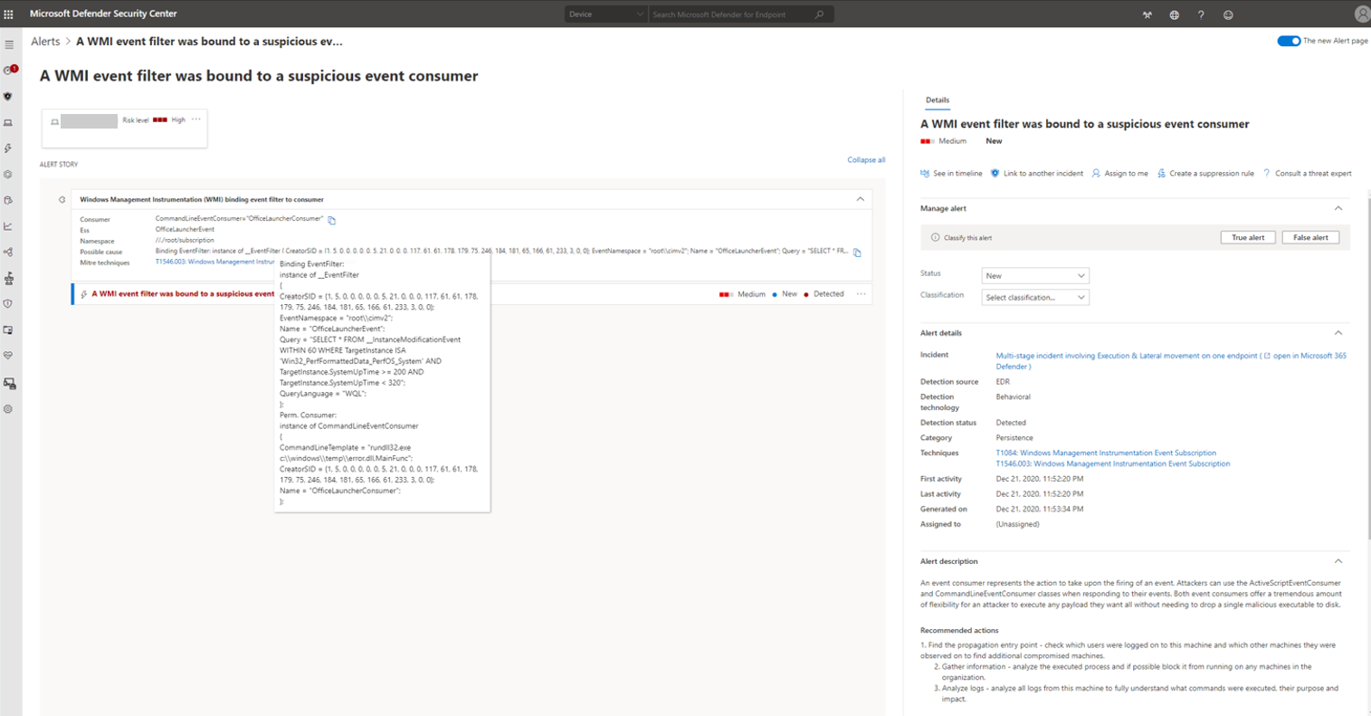
Task: Click the Help question mark in header
Action: (x=1201, y=14)
